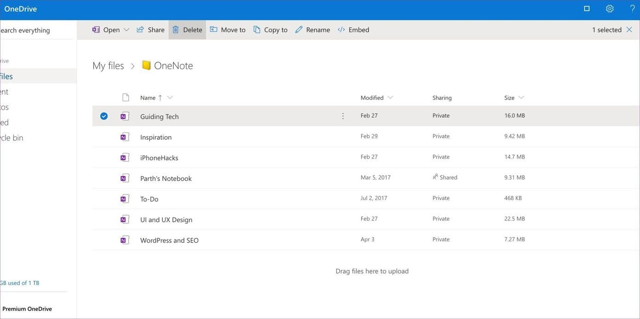Click the yellow OneNote folder icon

coord(146,65)
